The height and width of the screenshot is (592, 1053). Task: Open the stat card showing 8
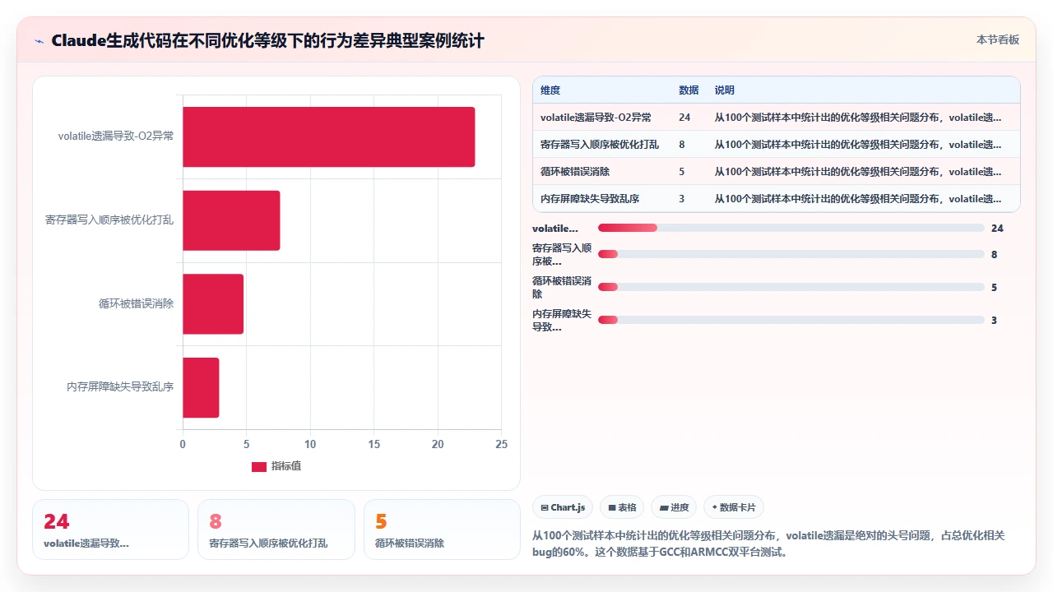pyautogui.click(x=276, y=530)
